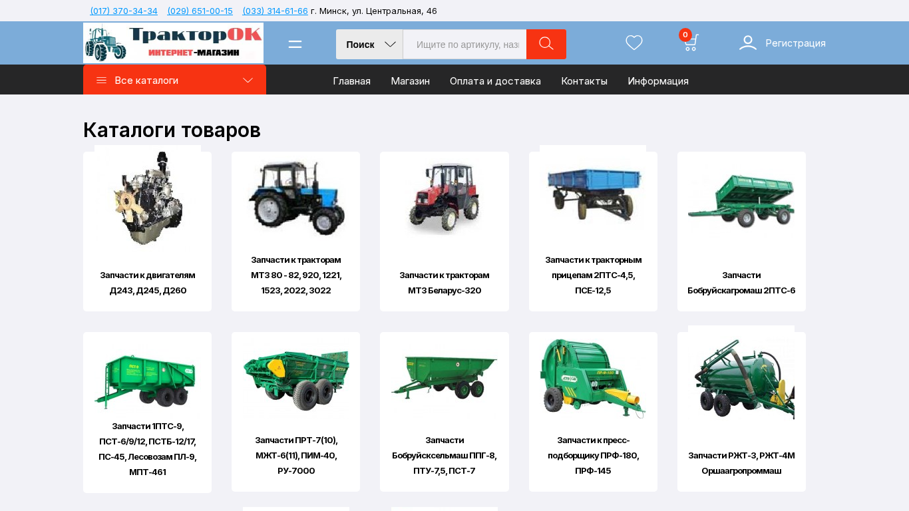
Task: Click the address г. Минск, ул. Центральная, 46
Action: 374,11
